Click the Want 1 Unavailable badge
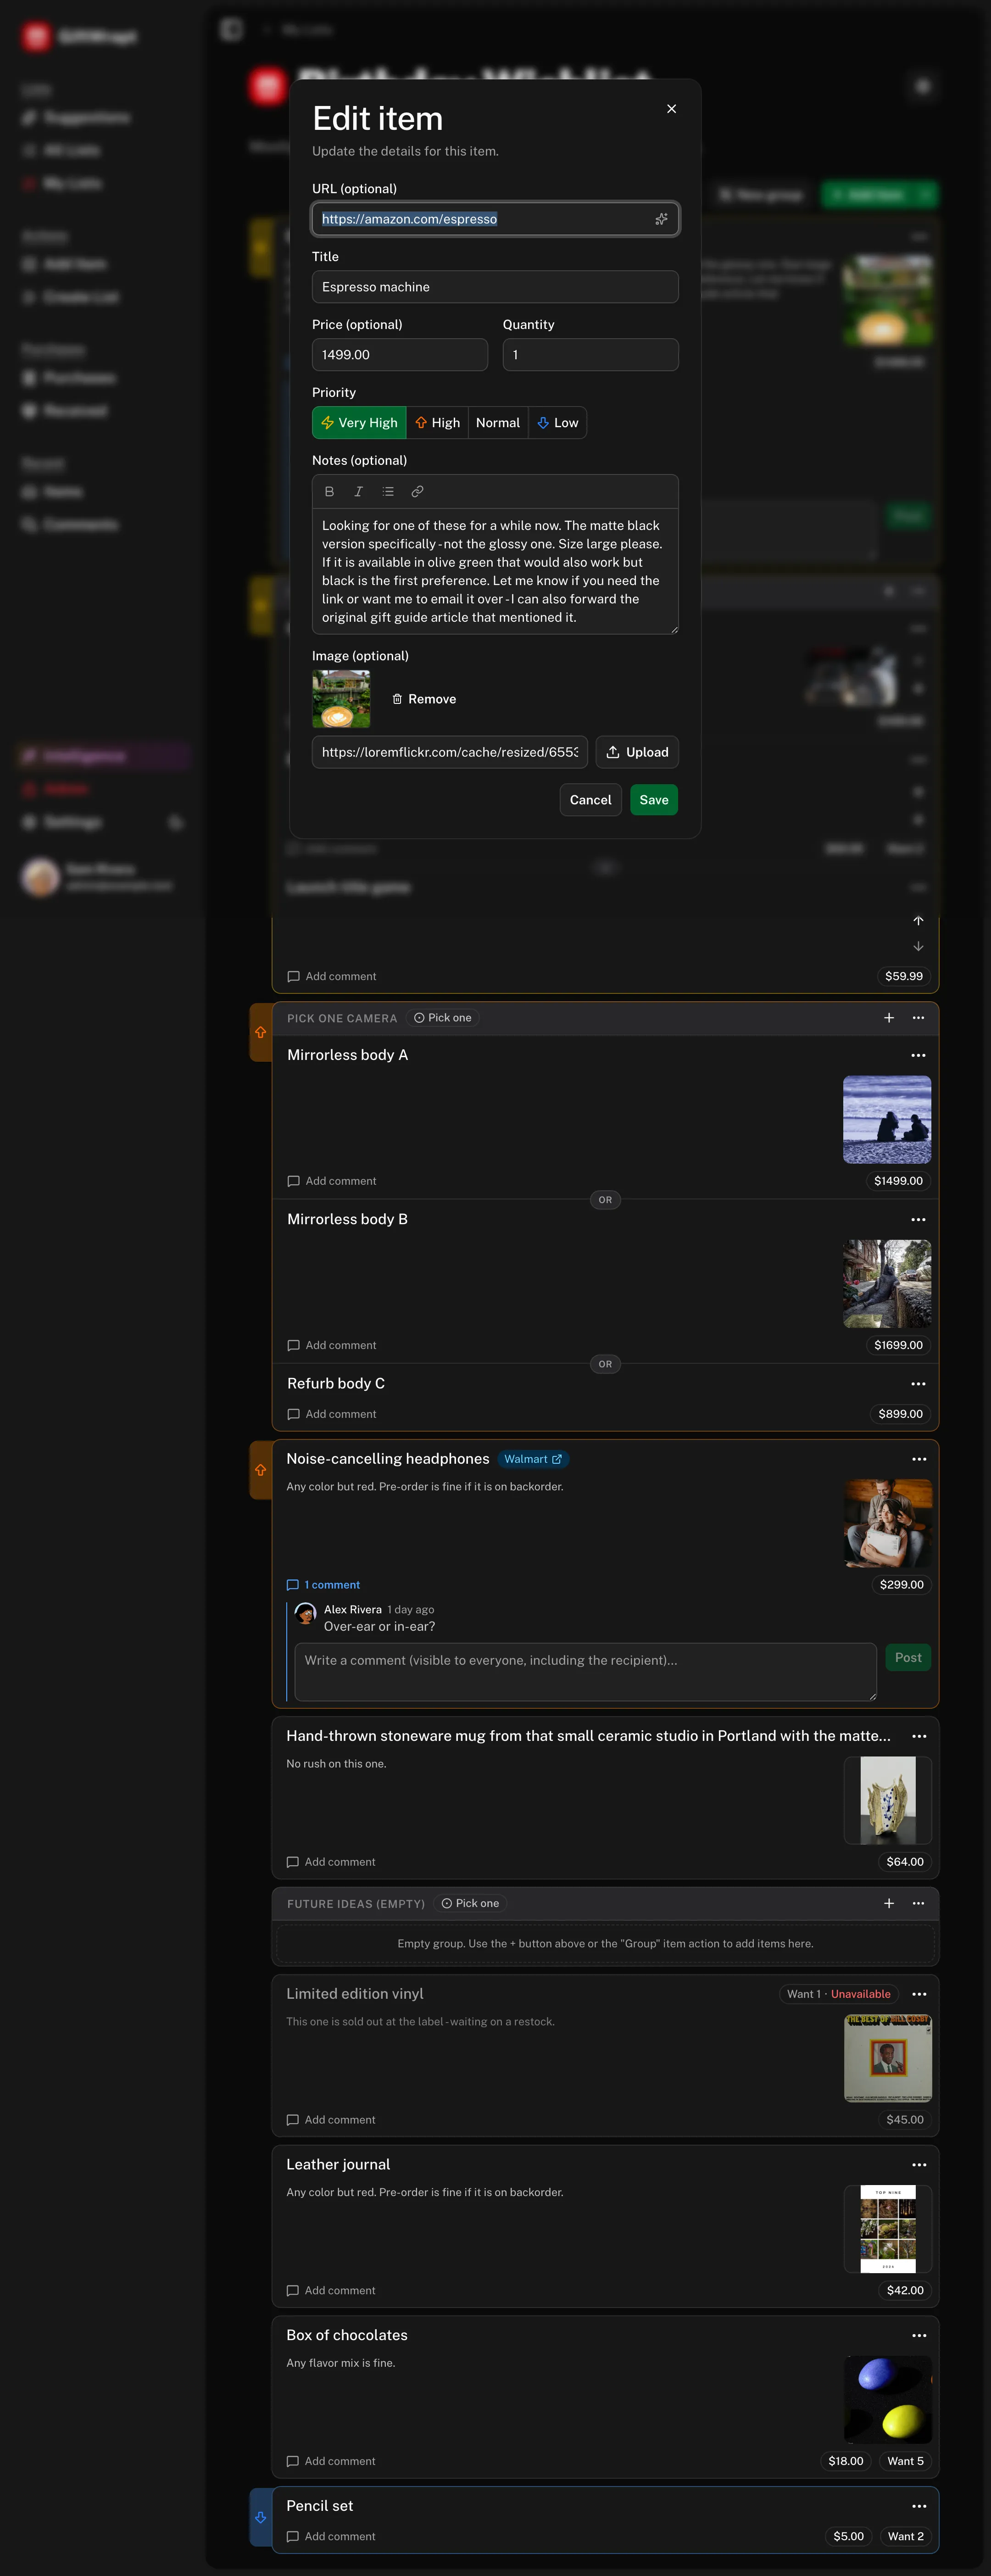 point(838,1995)
